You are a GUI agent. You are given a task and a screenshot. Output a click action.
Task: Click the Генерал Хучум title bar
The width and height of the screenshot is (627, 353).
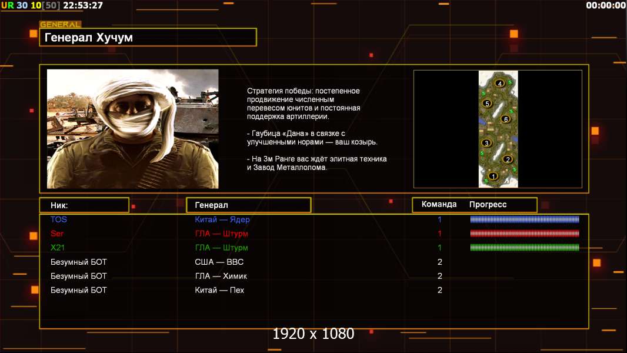tap(148, 38)
